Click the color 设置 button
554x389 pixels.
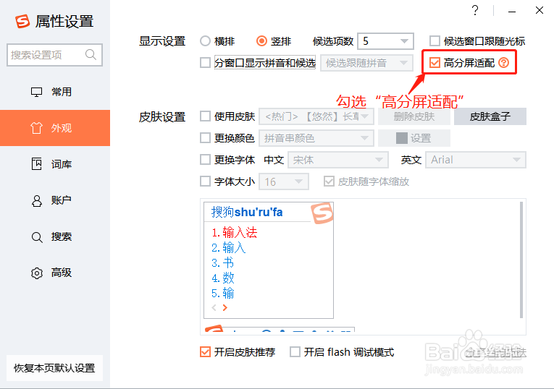pyautogui.click(x=414, y=138)
